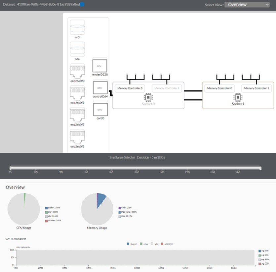Click the right handle of time range selector

point(260,168)
